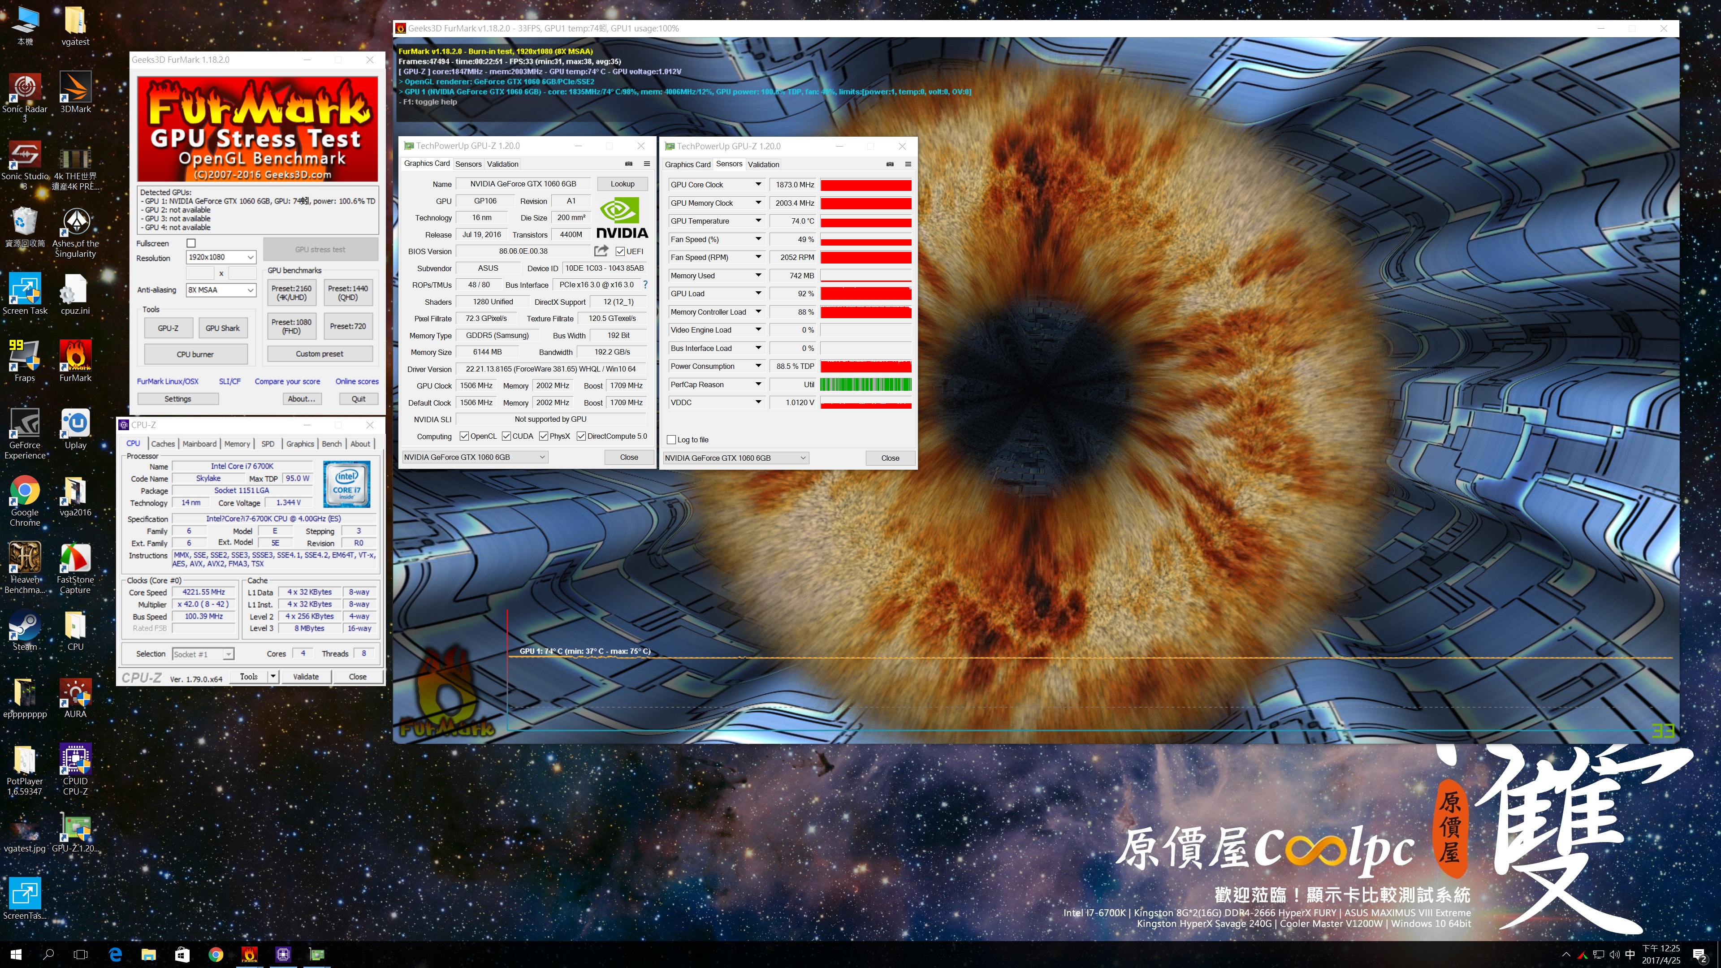Open File Explorer from the taskbar
Viewport: 1721px width, 968px height.
148,954
